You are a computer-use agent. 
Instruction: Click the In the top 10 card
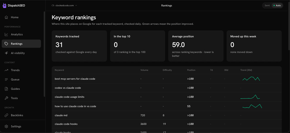click(137, 46)
